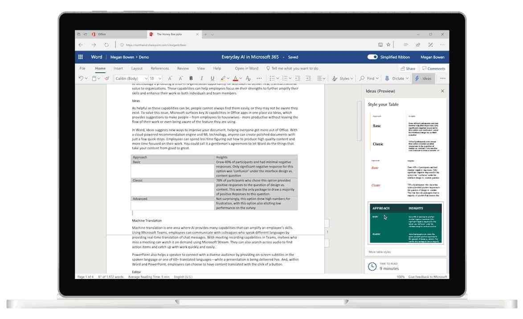This screenshot has height=319, width=523.
Task: Apply the text highlight color
Action: pos(223,78)
